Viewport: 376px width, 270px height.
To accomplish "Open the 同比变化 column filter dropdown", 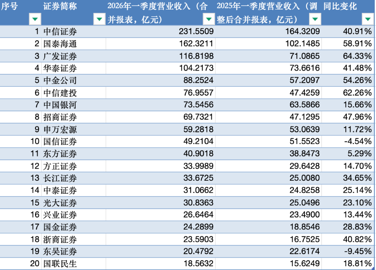I will coord(367,19).
